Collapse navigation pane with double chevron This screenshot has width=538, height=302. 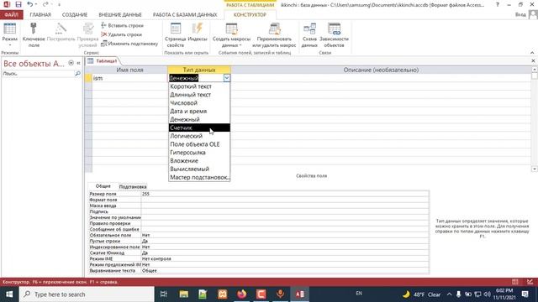pyautogui.click(x=78, y=63)
